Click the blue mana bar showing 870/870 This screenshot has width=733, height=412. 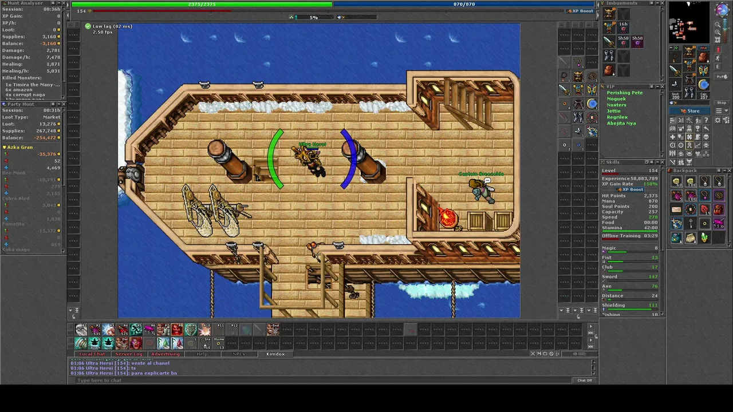tap(464, 4)
